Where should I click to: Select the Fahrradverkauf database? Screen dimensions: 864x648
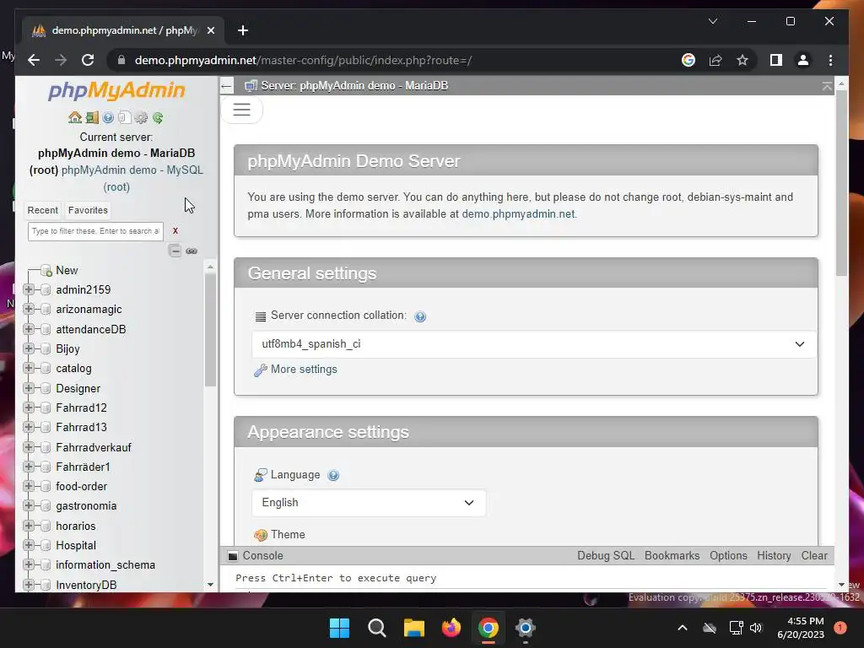tap(93, 447)
